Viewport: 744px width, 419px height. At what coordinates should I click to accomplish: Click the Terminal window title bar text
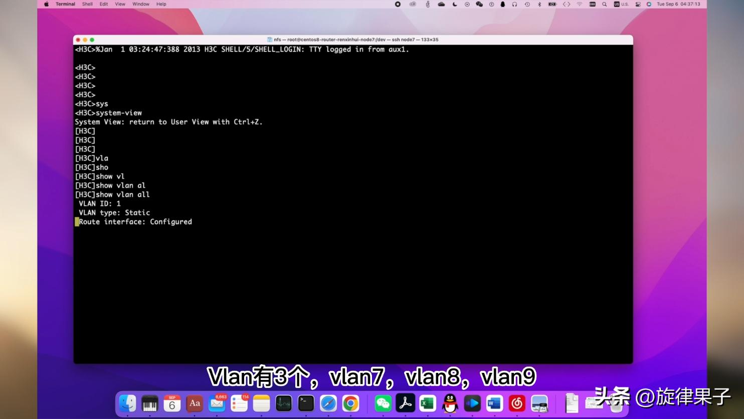point(356,40)
